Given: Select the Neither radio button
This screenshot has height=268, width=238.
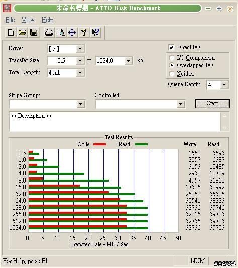Looking at the screenshot, I should click(x=171, y=74).
